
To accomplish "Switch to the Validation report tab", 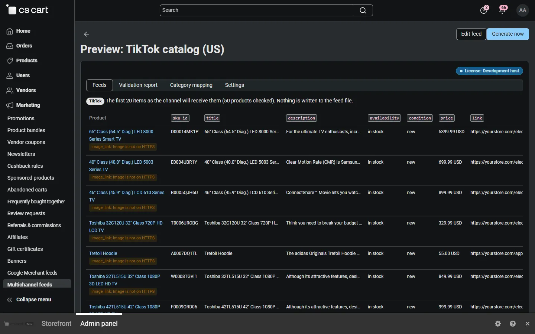I will [x=138, y=85].
